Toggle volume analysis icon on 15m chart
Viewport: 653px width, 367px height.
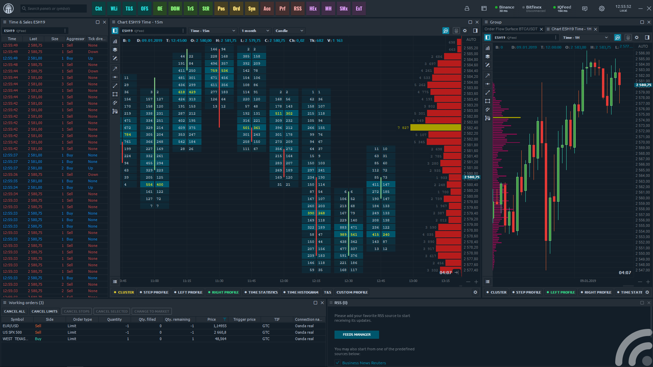pyautogui.click(x=446, y=31)
